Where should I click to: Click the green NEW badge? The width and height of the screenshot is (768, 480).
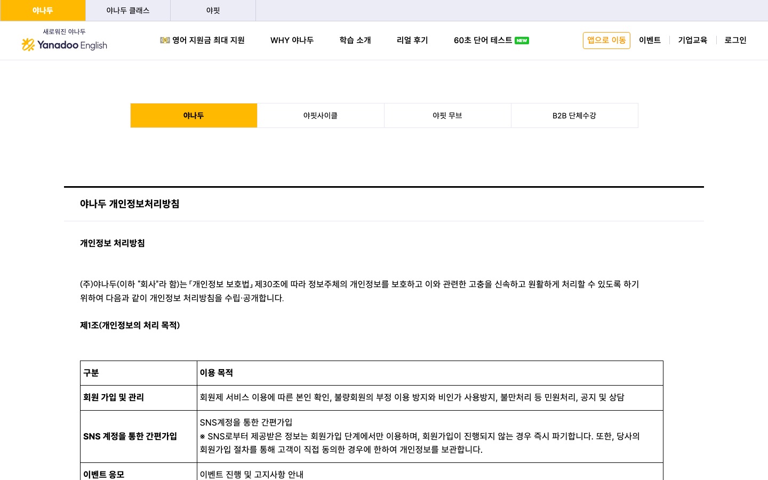[x=522, y=41]
